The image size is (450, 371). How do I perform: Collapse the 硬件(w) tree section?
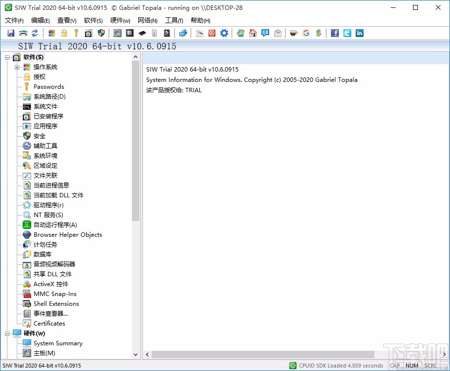click(x=7, y=333)
